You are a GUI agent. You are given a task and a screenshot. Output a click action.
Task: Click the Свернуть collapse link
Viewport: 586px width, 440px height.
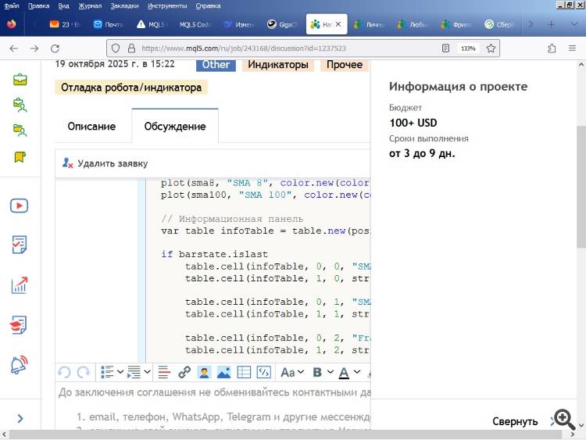[x=515, y=422]
